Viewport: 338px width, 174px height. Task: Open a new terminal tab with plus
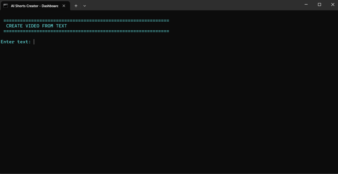pyautogui.click(x=76, y=6)
